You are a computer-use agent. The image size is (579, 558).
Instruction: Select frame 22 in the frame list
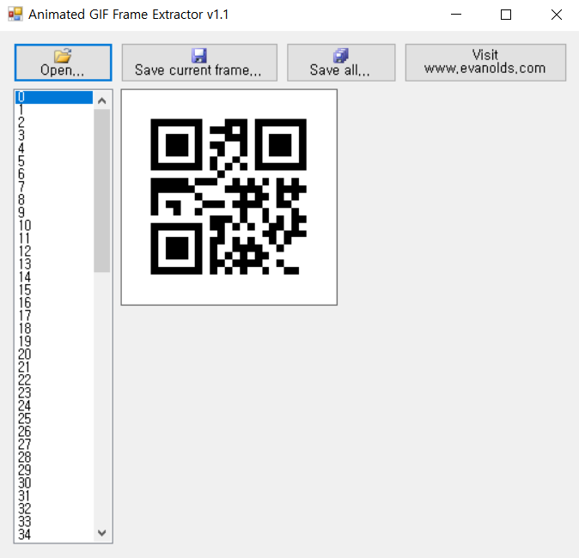pos(54,380)
